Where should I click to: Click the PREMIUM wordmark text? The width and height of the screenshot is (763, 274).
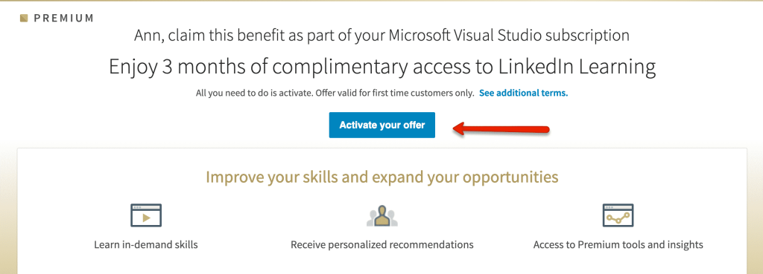[64, 19]
